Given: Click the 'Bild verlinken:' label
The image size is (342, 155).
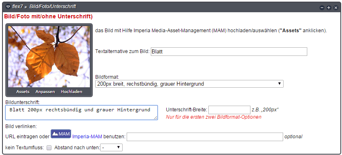Looking at the screenshot, I should tap(21, 126).
